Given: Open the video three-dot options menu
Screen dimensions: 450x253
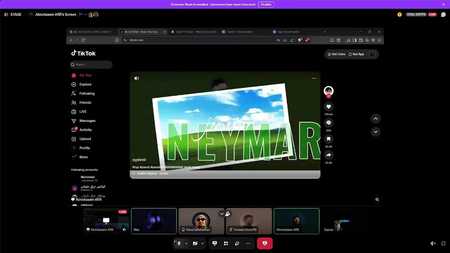Looking at the screenshot, I should (x=314, y=78).
